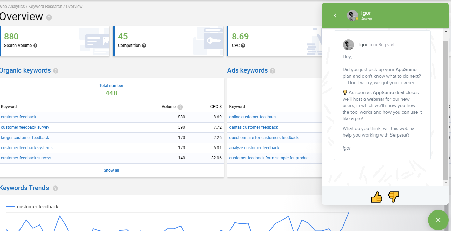Click help icon next to Keywords Trends

click(55, 188)
